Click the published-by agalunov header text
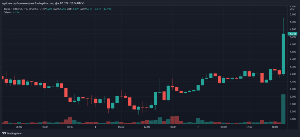 44,4
